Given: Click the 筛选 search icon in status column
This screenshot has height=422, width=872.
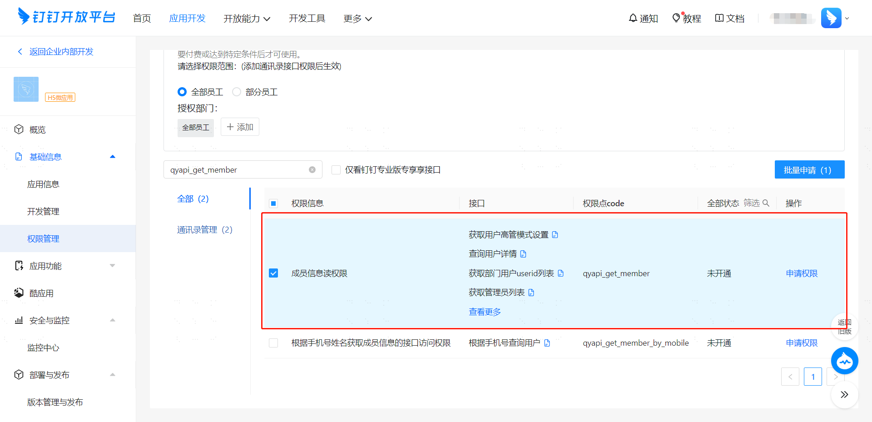Looking at the screenshot, I should click(766, 203).
